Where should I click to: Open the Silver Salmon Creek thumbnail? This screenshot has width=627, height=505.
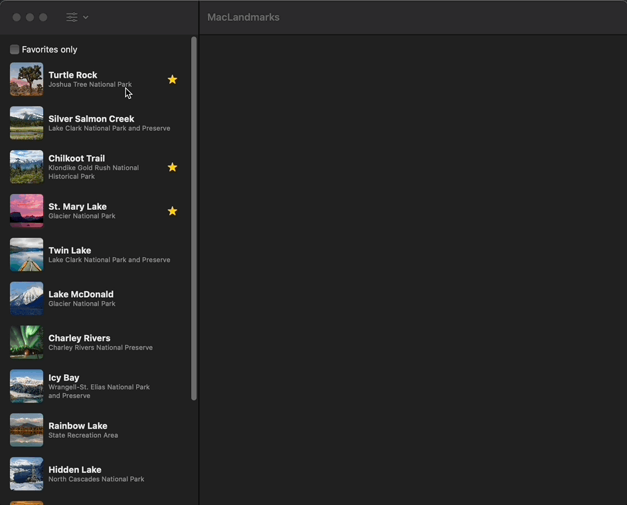click(27, 123)
